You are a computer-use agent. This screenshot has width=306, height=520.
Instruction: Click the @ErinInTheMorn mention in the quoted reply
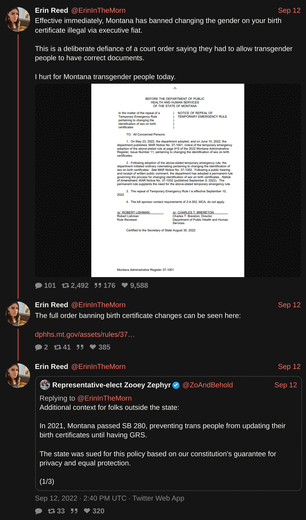[x=104, y=398]
